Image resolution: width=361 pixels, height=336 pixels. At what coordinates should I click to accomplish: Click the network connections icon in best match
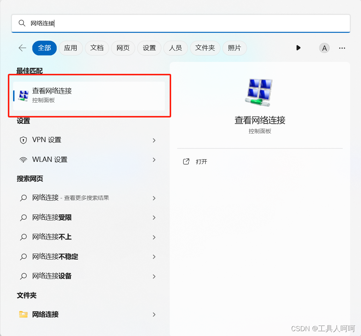coord(24,95)
